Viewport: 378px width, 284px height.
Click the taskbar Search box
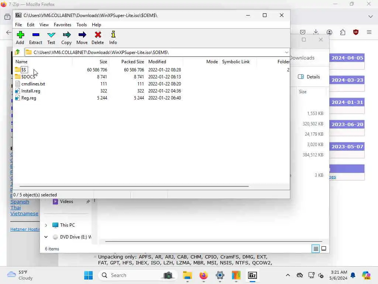pos(138,275)
